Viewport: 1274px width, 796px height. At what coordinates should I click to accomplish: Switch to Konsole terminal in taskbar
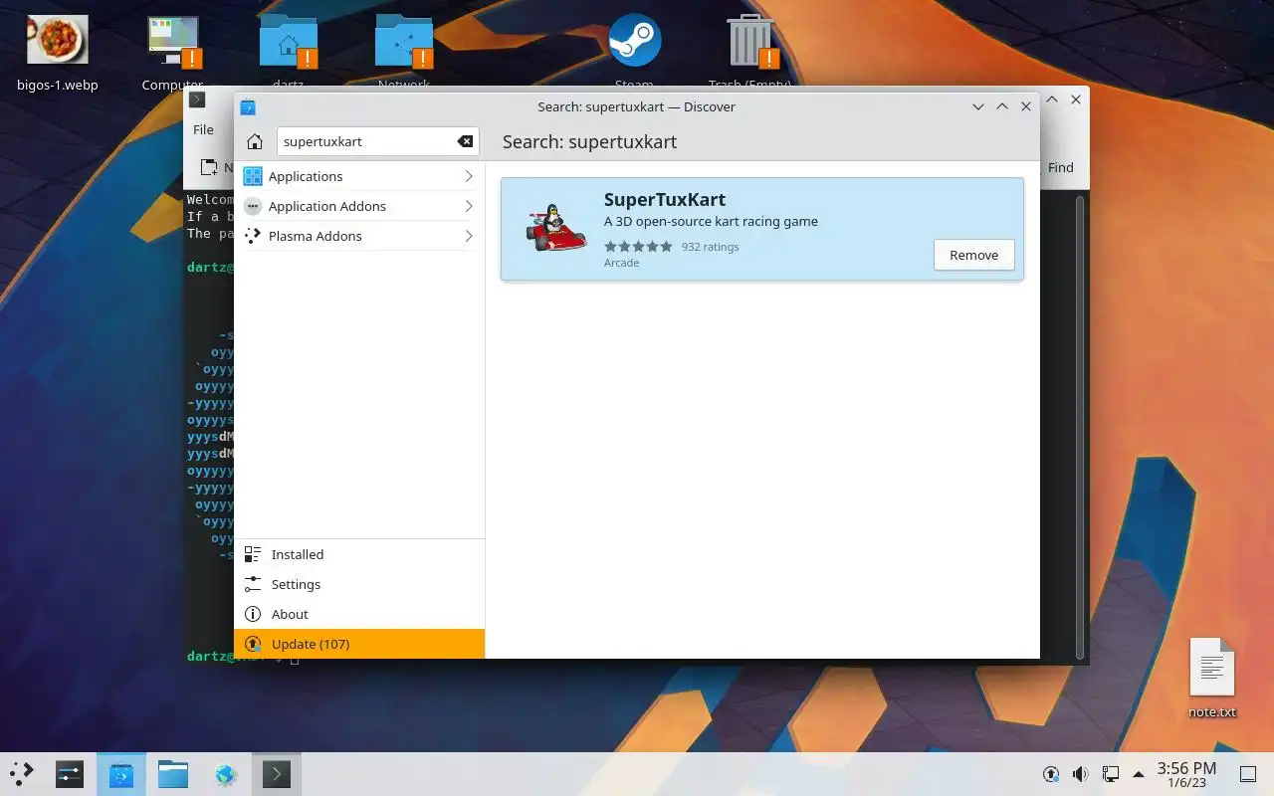point(277,774)
